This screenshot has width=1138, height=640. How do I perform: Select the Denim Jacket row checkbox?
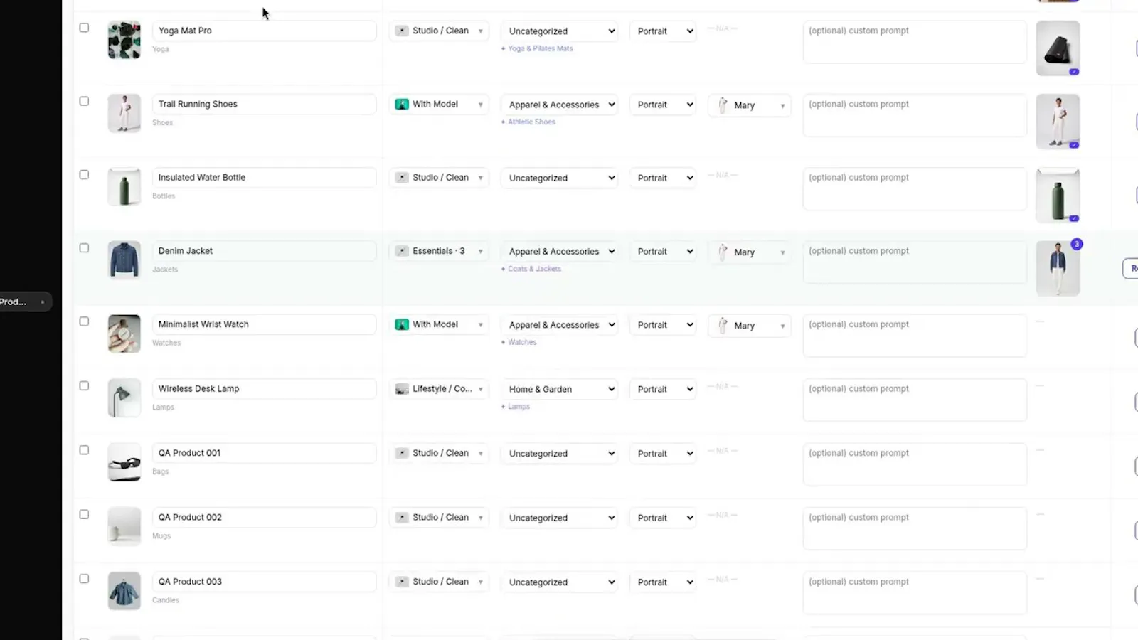click(x=84, y=248)
